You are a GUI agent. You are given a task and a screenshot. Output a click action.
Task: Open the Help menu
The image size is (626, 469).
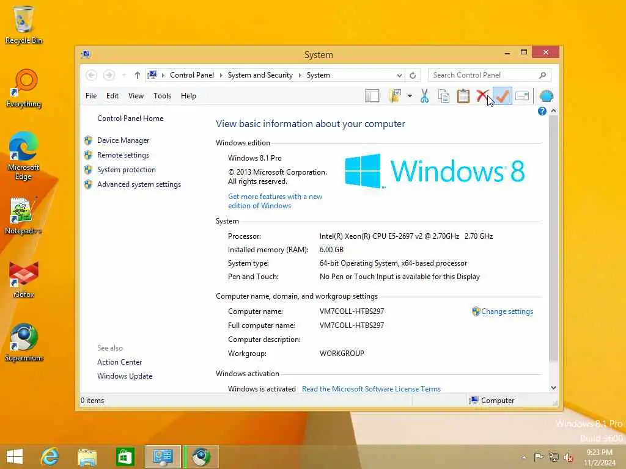point(188,96)
